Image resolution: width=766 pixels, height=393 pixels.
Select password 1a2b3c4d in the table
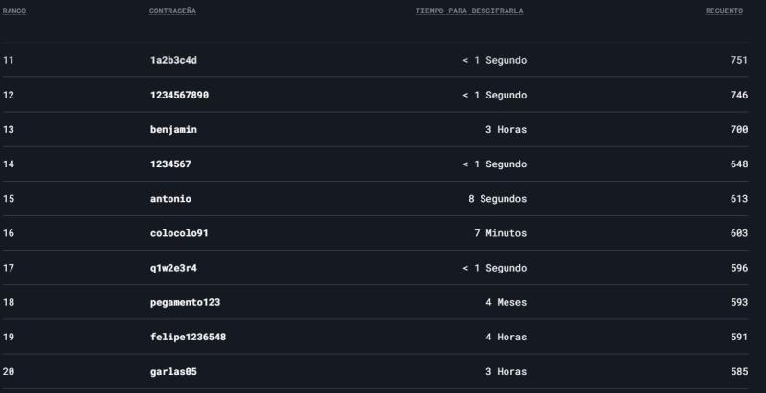[x=173, y=60]
